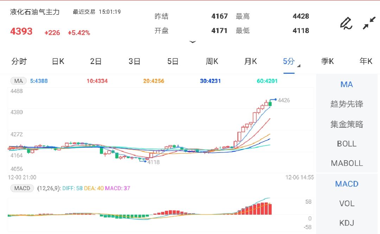The image size is (380, 234).
Task: Switch sub-chart to KDJ indicator
Action: pos(346,222)
